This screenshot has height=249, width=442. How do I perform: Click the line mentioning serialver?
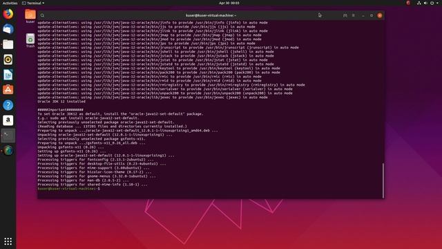pos(165,89)
